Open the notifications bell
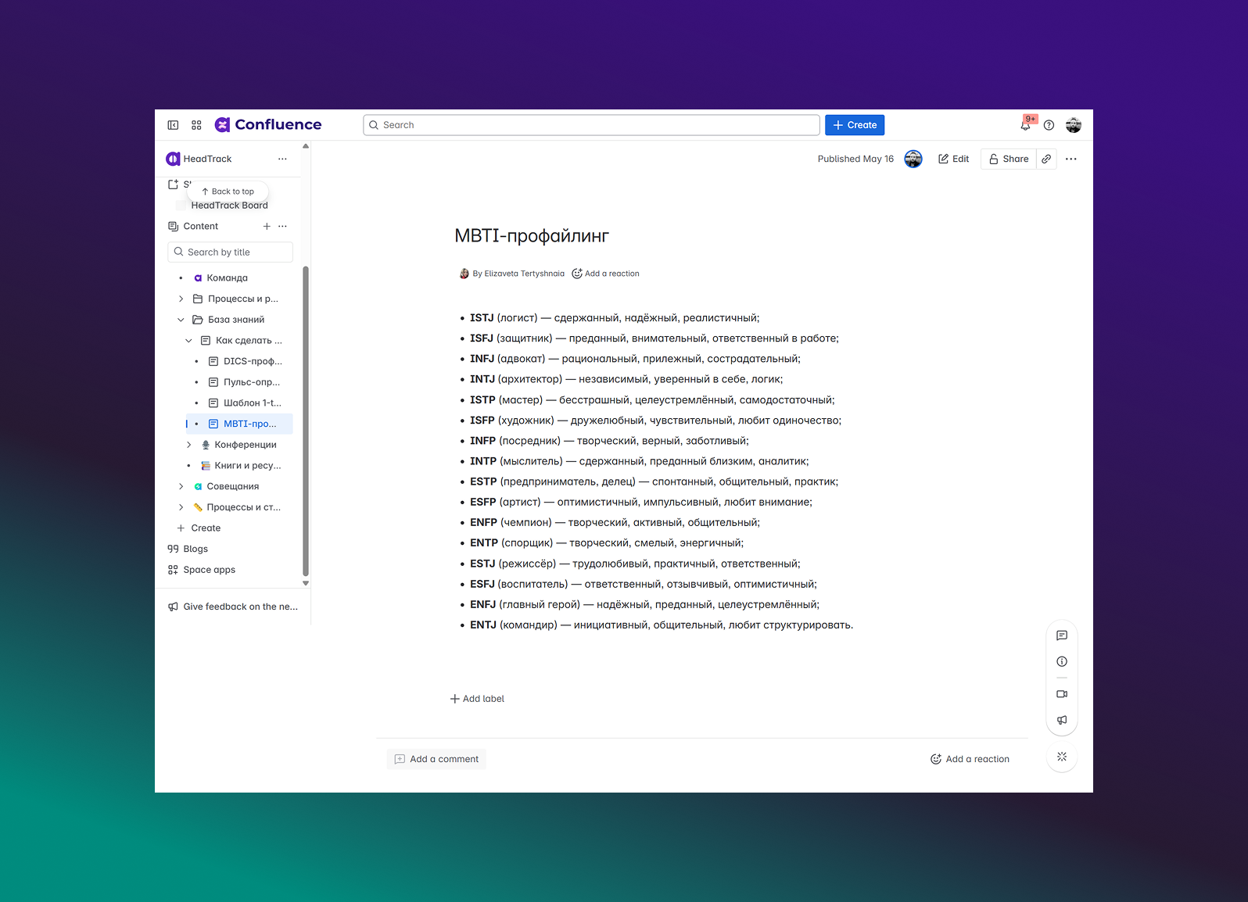 point(1025,125)
